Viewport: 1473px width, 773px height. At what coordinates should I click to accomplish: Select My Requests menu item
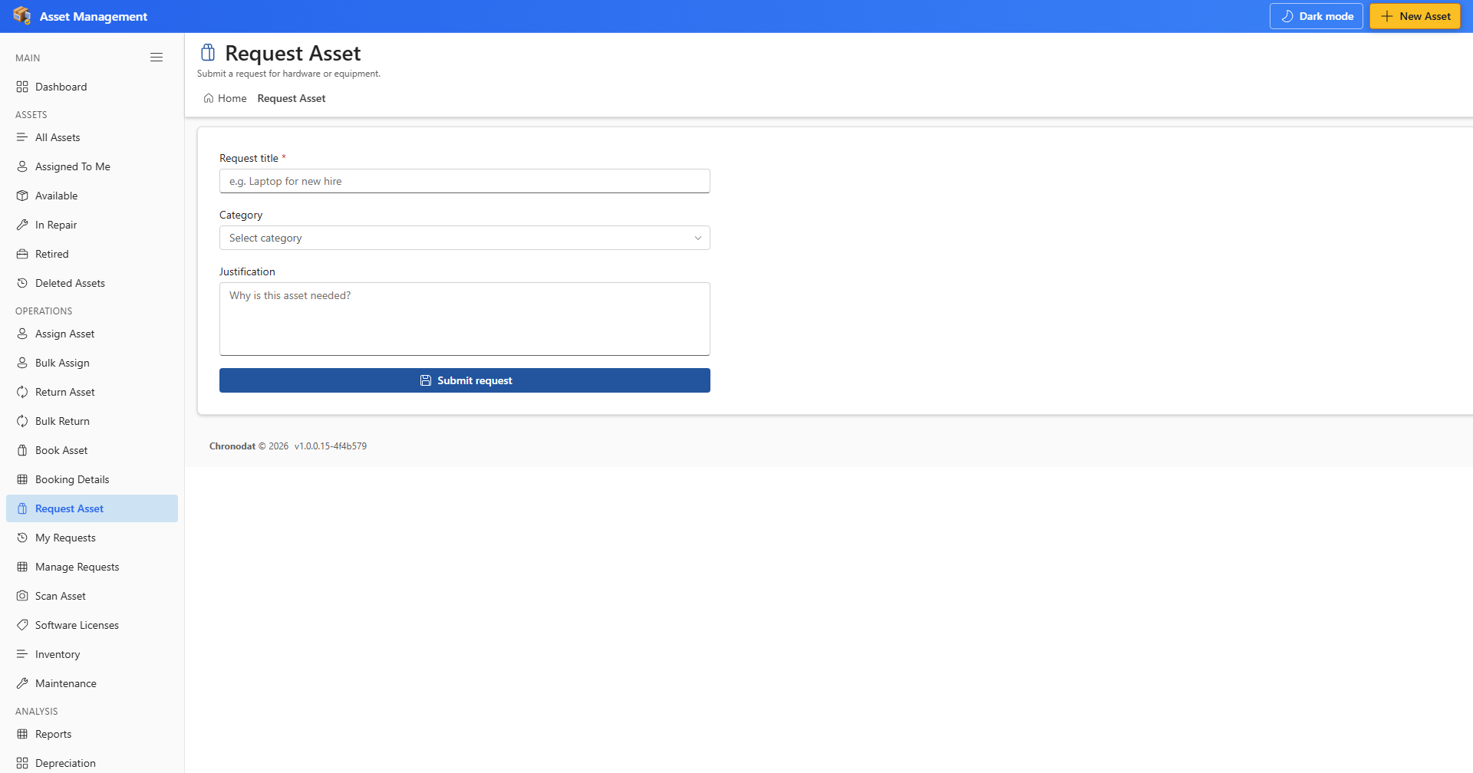click(92, 538)
